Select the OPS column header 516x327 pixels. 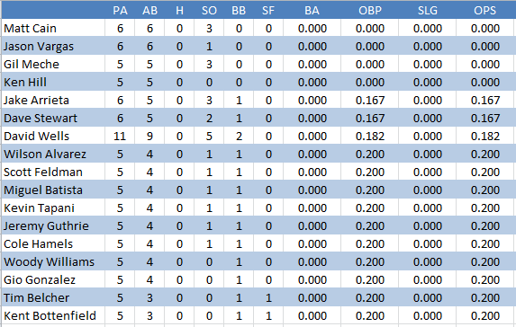point(484,11)
